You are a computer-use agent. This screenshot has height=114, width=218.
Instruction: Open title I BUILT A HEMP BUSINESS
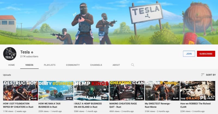(x=88, y=105)
